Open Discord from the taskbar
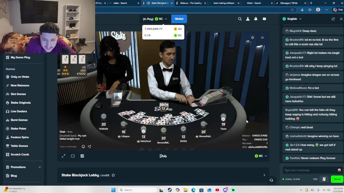 tap(225, 190)
